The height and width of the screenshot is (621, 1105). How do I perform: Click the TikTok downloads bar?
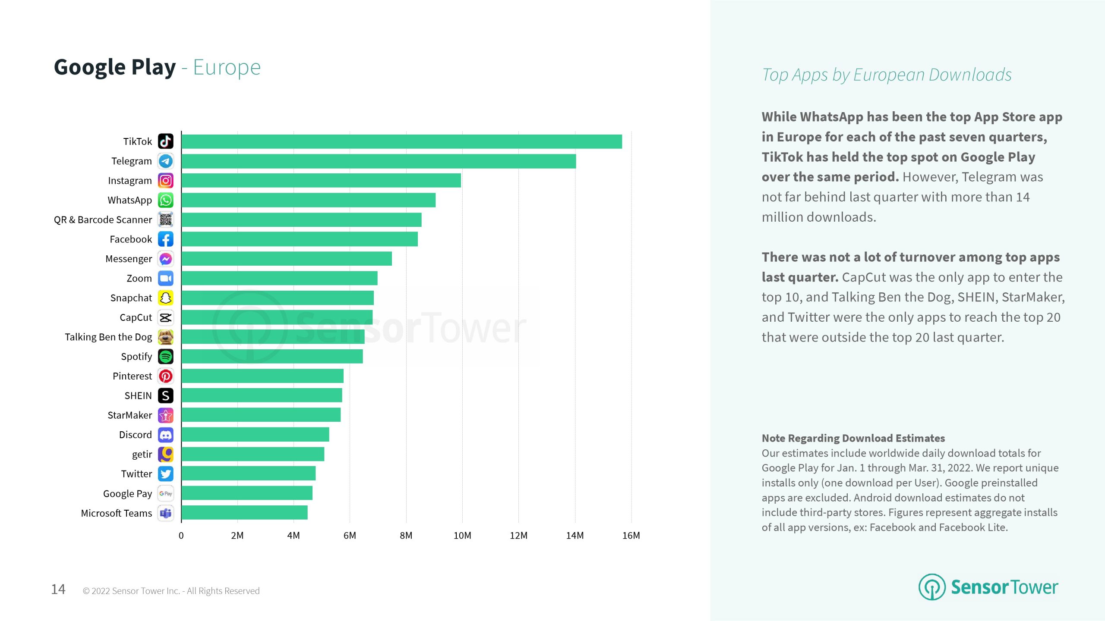point(401,141)
